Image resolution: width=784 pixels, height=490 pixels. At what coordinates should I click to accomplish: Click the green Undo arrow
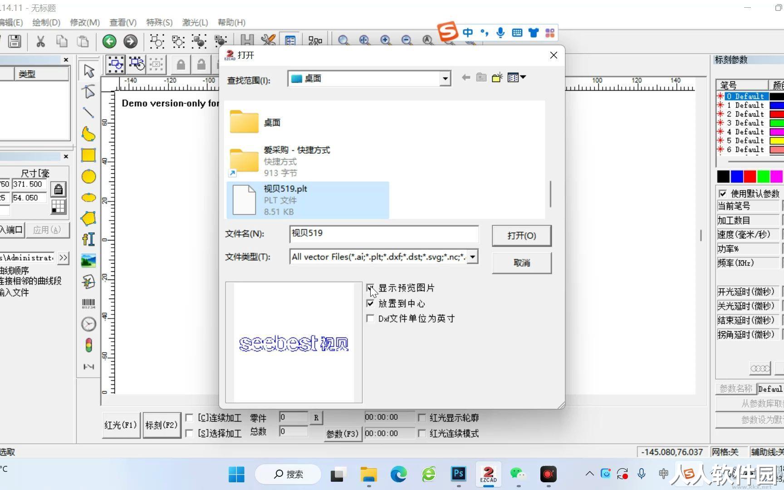click(109, 41)
